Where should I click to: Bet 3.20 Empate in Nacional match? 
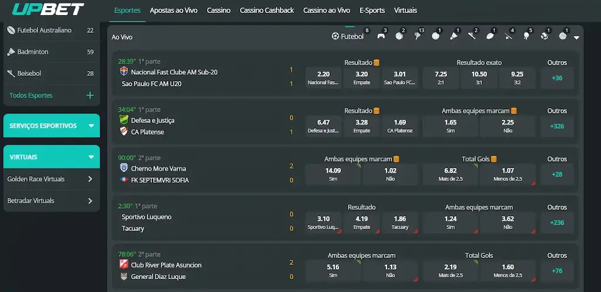click(x=362, y=78)
